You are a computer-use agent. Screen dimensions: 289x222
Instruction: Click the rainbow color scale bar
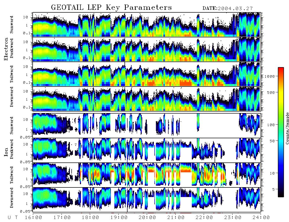pos(281,132)
